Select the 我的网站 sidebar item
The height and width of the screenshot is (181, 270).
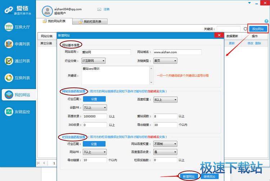19,95
